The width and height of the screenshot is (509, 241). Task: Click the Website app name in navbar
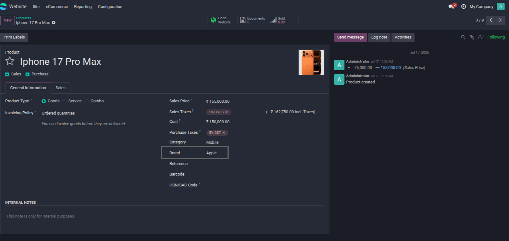(x=18, y=6)
